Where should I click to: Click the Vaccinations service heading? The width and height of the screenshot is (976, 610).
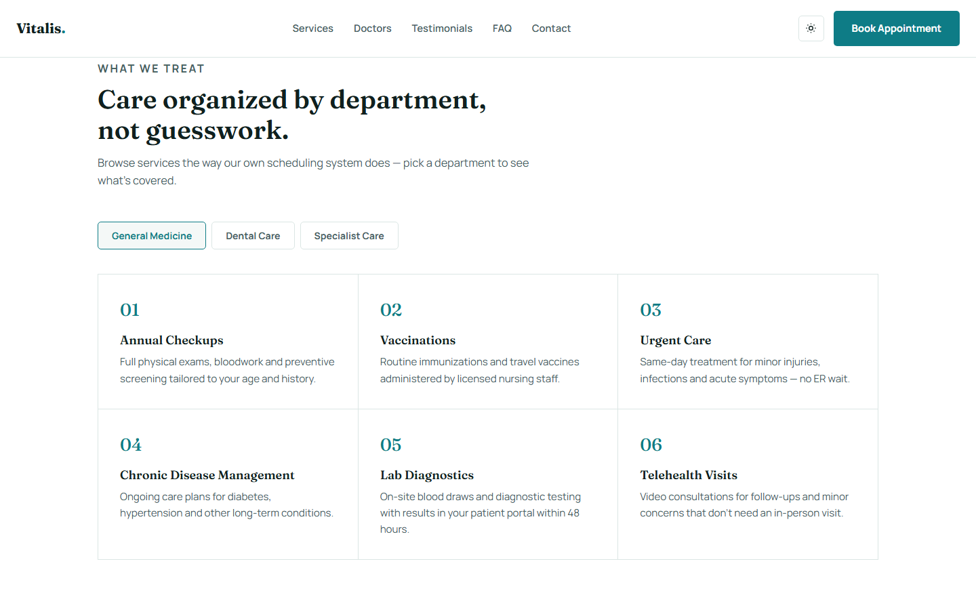coord(418,340)
